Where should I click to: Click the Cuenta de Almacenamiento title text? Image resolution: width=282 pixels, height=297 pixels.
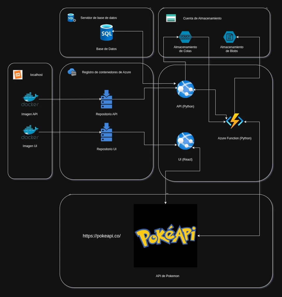[x=202, y=18]
